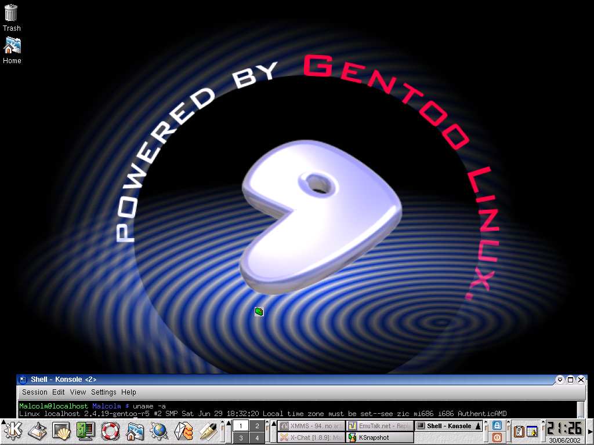Open the Trash desktop icon
The height and width of the screenshot is (445, 594).
[x=11, y=17]
